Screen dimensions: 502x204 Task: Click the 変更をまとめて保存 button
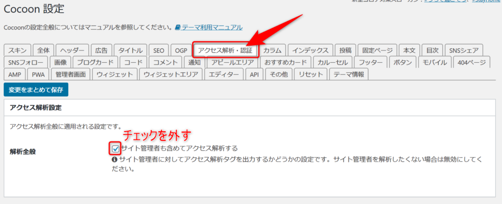click(36, 90)
